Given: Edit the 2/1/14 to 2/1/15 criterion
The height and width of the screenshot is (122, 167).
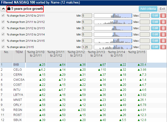Looking at the screenshot, I should pos(155,41).
